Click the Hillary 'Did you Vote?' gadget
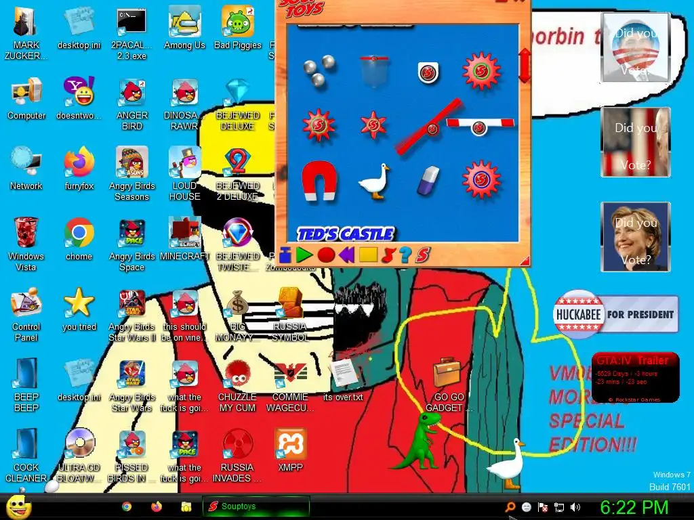This screenshot has width=694, height=520. pos(636,236)
